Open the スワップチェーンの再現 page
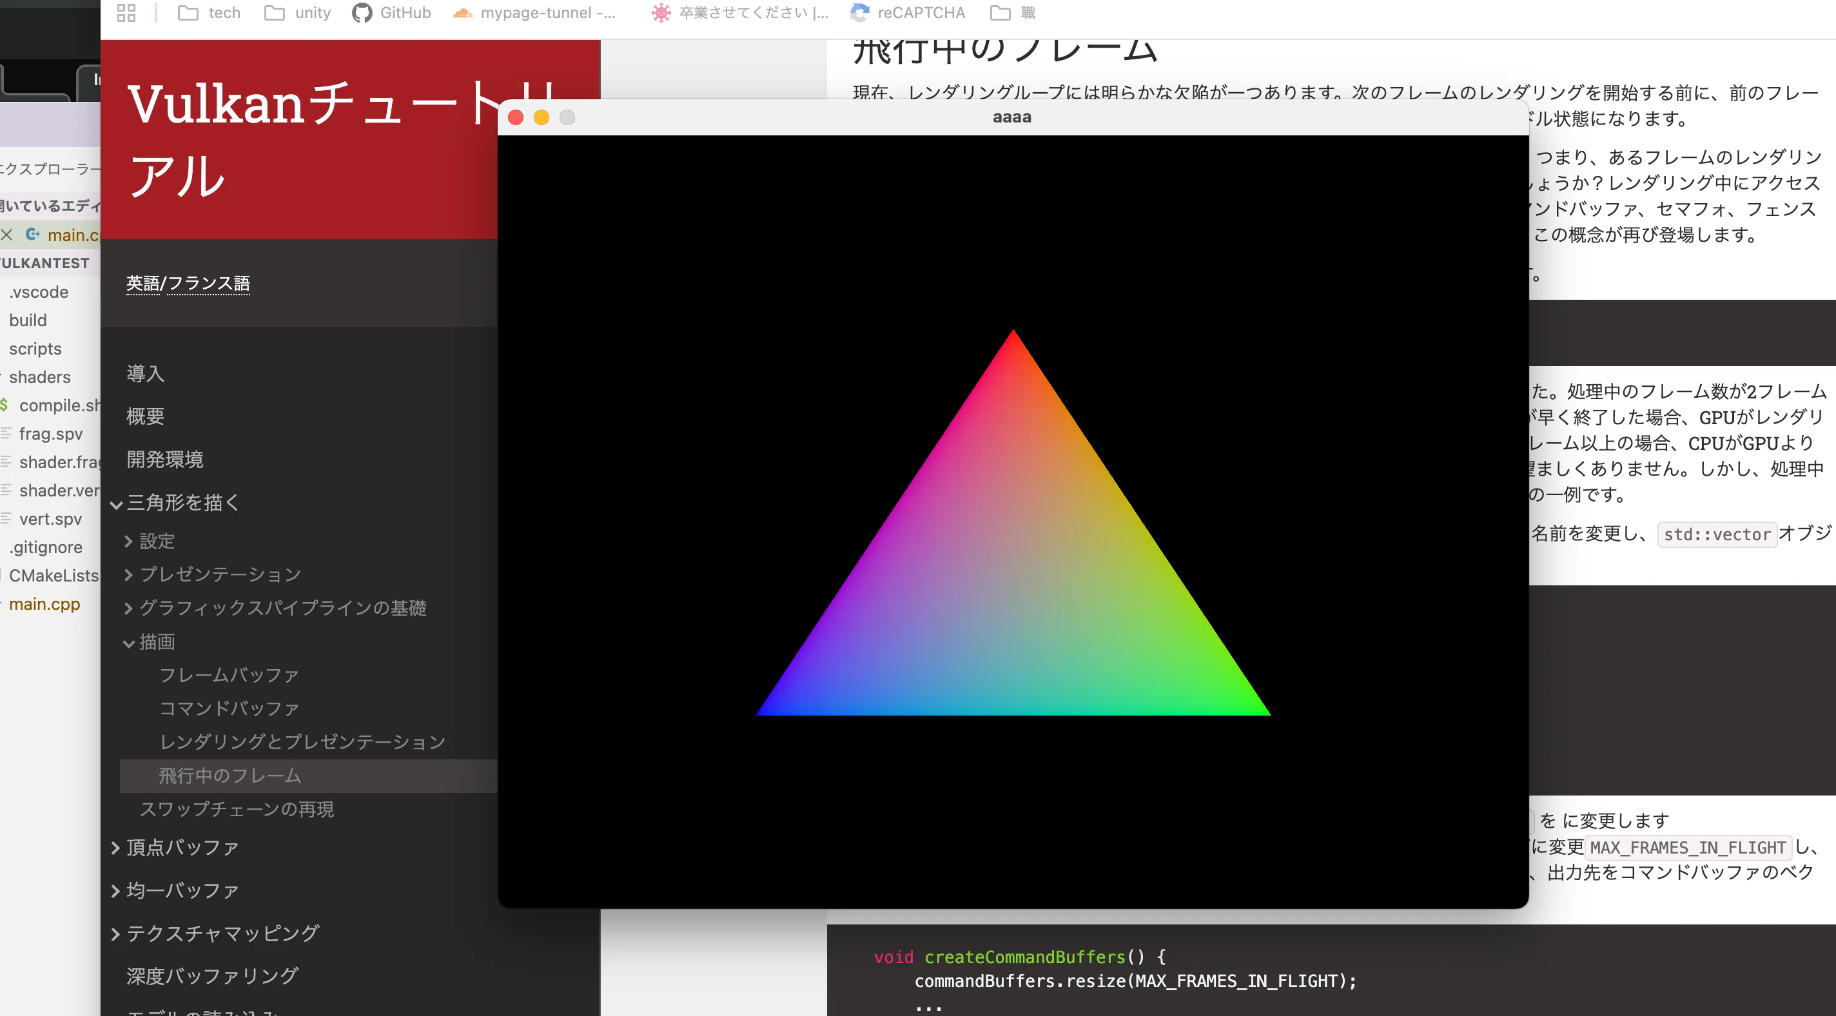This screenshot has height=1016, width=1836. (237, 809)
